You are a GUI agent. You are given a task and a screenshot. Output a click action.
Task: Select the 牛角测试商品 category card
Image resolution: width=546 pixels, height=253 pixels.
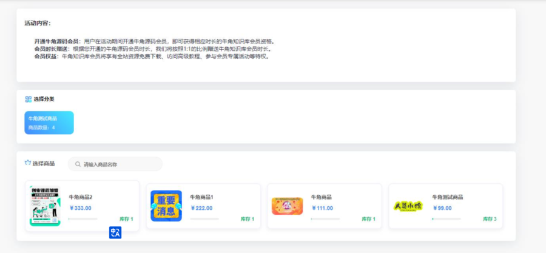(x=49, y=123)
